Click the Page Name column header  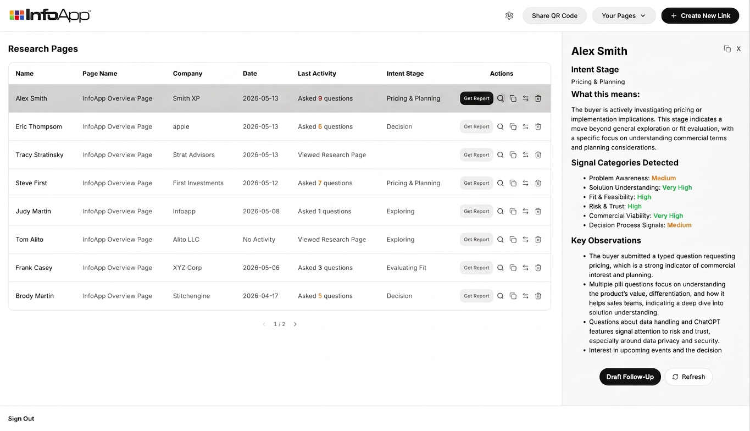(x=100, y=74)
